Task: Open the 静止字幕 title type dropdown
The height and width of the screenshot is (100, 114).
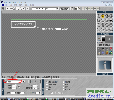Action: pos(65,9)
